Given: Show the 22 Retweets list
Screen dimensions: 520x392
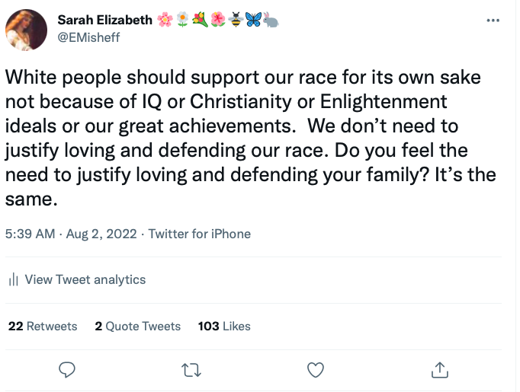Looking at the screenshot, I should (x=43, y=326).
